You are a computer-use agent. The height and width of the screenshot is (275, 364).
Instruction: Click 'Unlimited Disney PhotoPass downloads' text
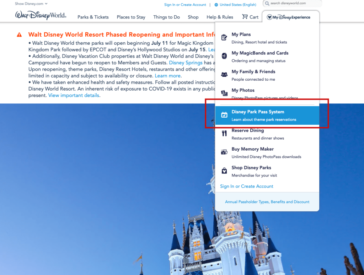pos(267,157)
